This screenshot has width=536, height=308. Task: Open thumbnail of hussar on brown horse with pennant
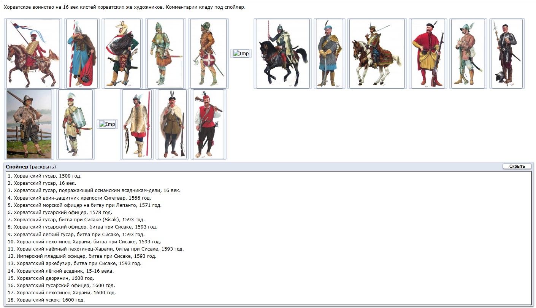click(x=33, y=54)
